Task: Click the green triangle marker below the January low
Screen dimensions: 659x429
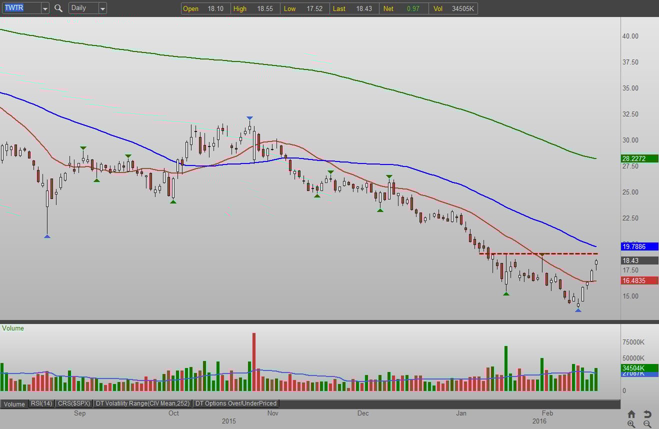Action: pyautogui.click(x=506, y=293)
